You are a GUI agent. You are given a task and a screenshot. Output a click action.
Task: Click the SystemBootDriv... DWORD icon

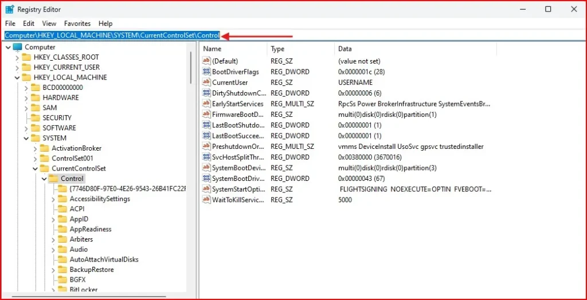click(x=206, y=179)
